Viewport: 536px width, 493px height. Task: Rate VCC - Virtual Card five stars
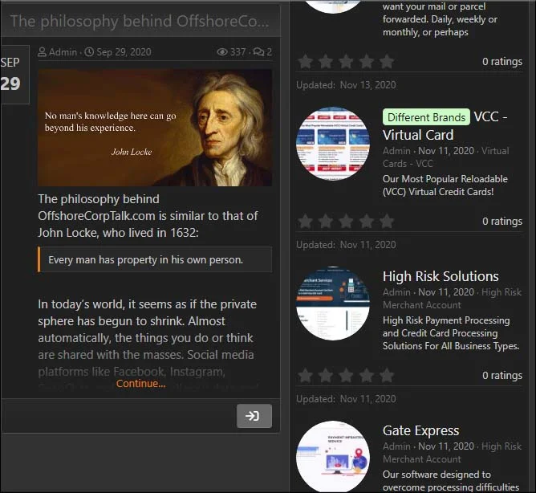pyautogui.click(x=387, y=222)
